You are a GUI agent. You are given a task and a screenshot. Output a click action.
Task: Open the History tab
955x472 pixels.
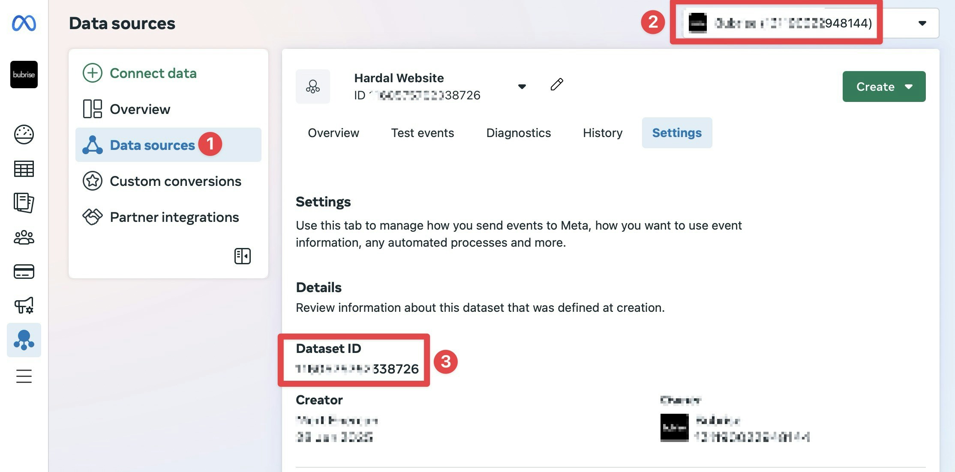tap(603, 133)
